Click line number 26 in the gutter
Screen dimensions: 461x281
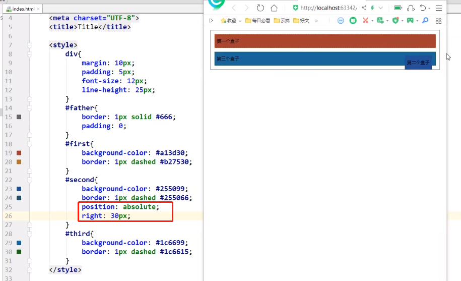(x=9, y=216)
